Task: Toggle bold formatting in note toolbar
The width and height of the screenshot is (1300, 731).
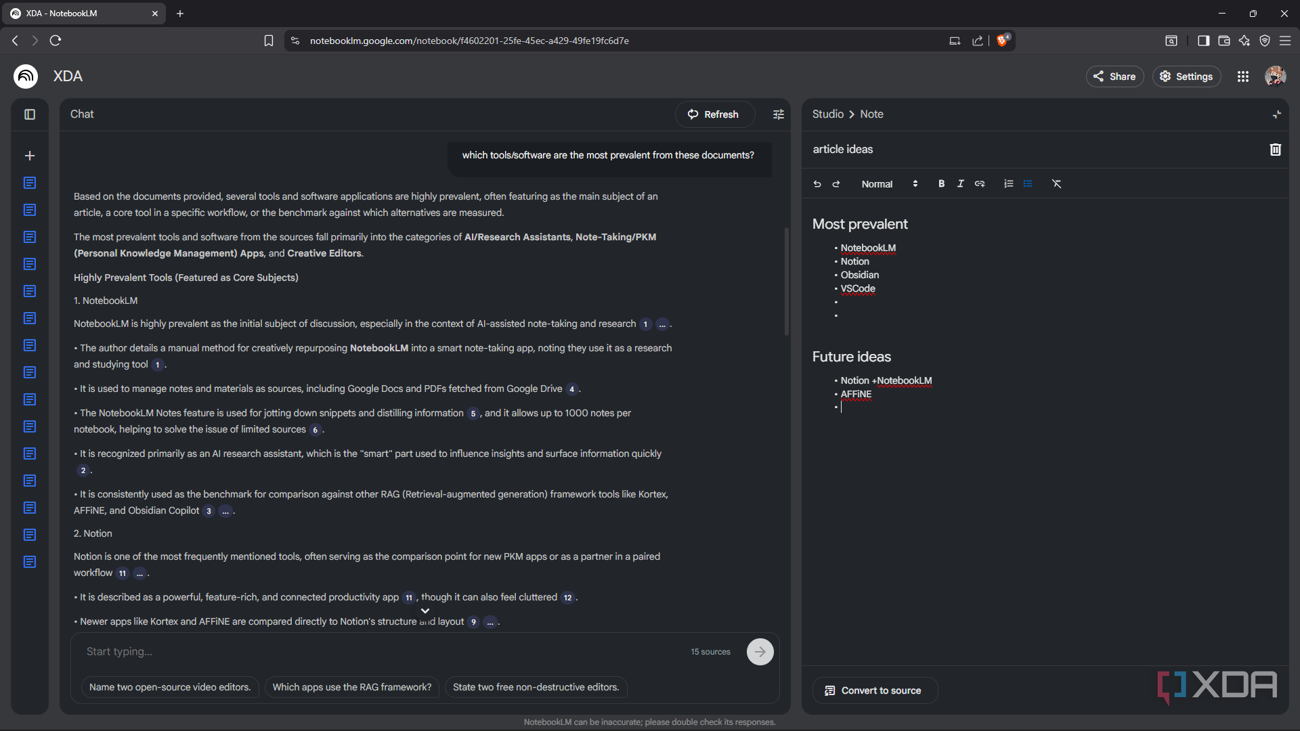Action: 941,184
